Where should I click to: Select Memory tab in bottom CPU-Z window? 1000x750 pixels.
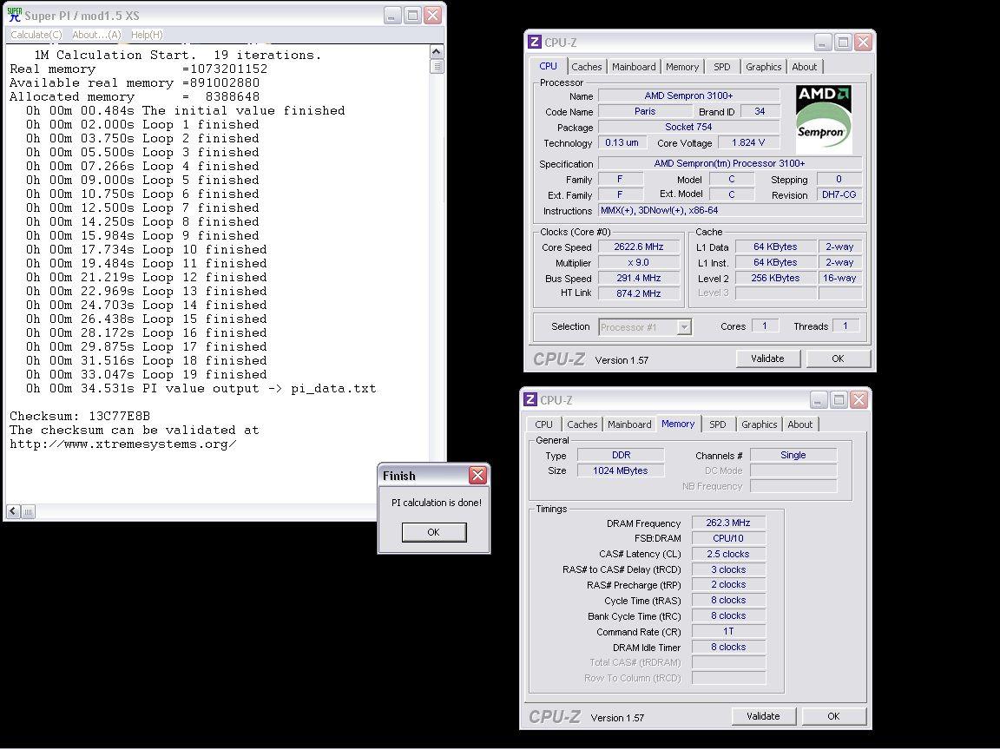tap(678, 424)
